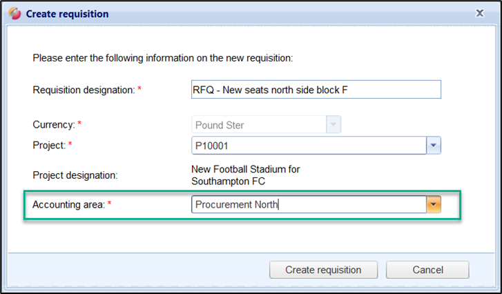Viewport: 502px width, 294px height.
Task: Click the Requisition designation label
Action: [83, 90]
